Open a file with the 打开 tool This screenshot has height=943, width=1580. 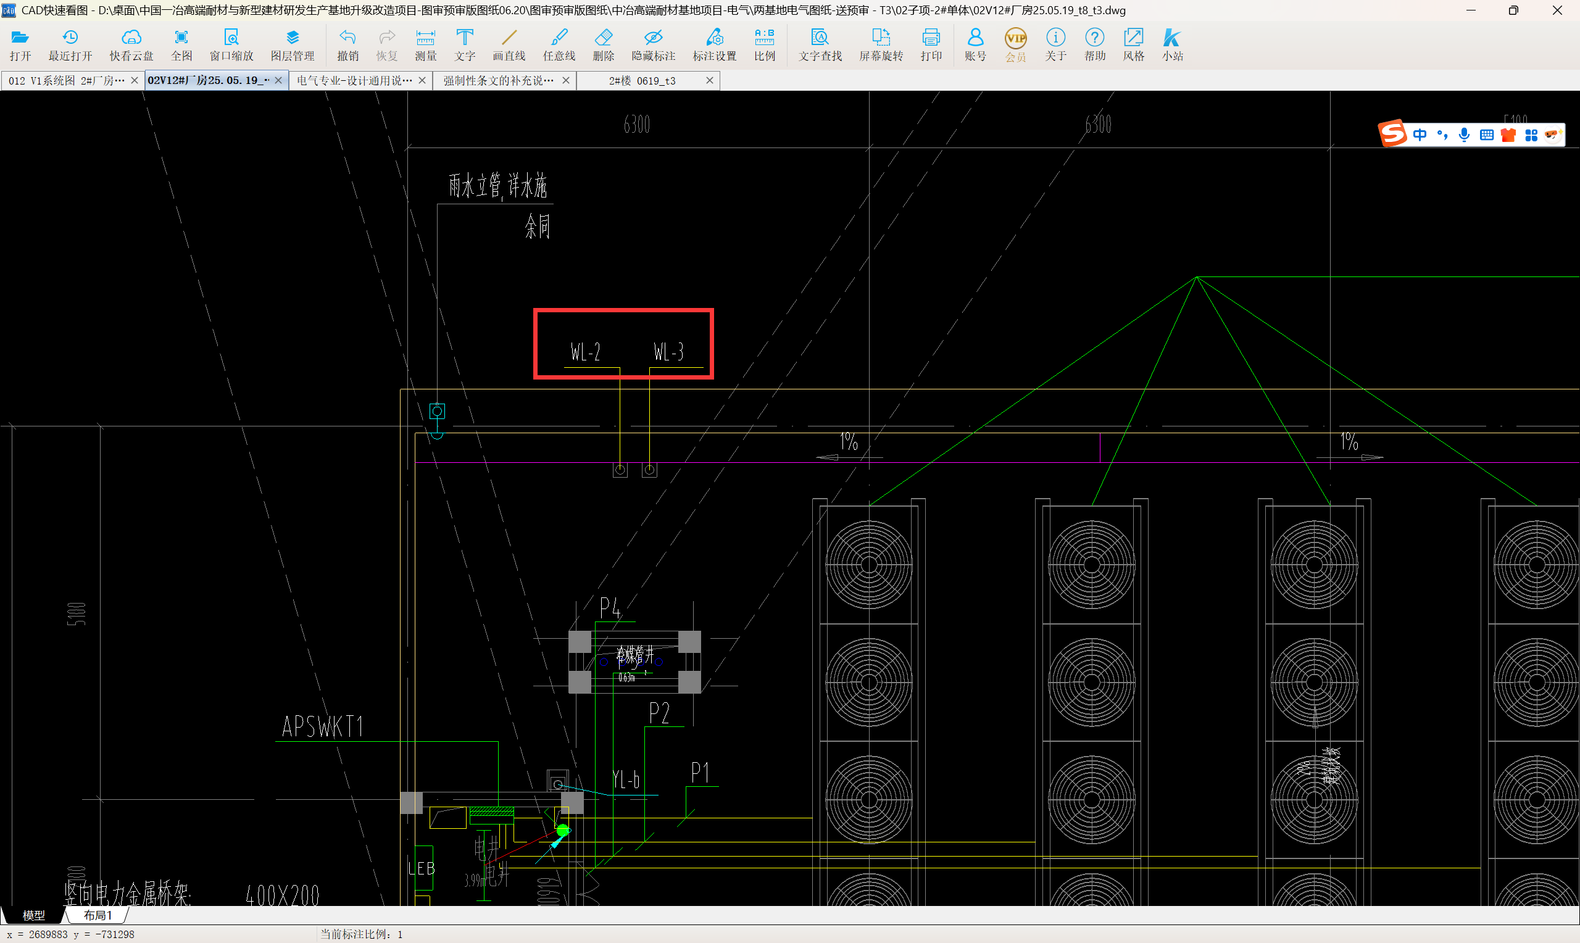tap(20, 44)
